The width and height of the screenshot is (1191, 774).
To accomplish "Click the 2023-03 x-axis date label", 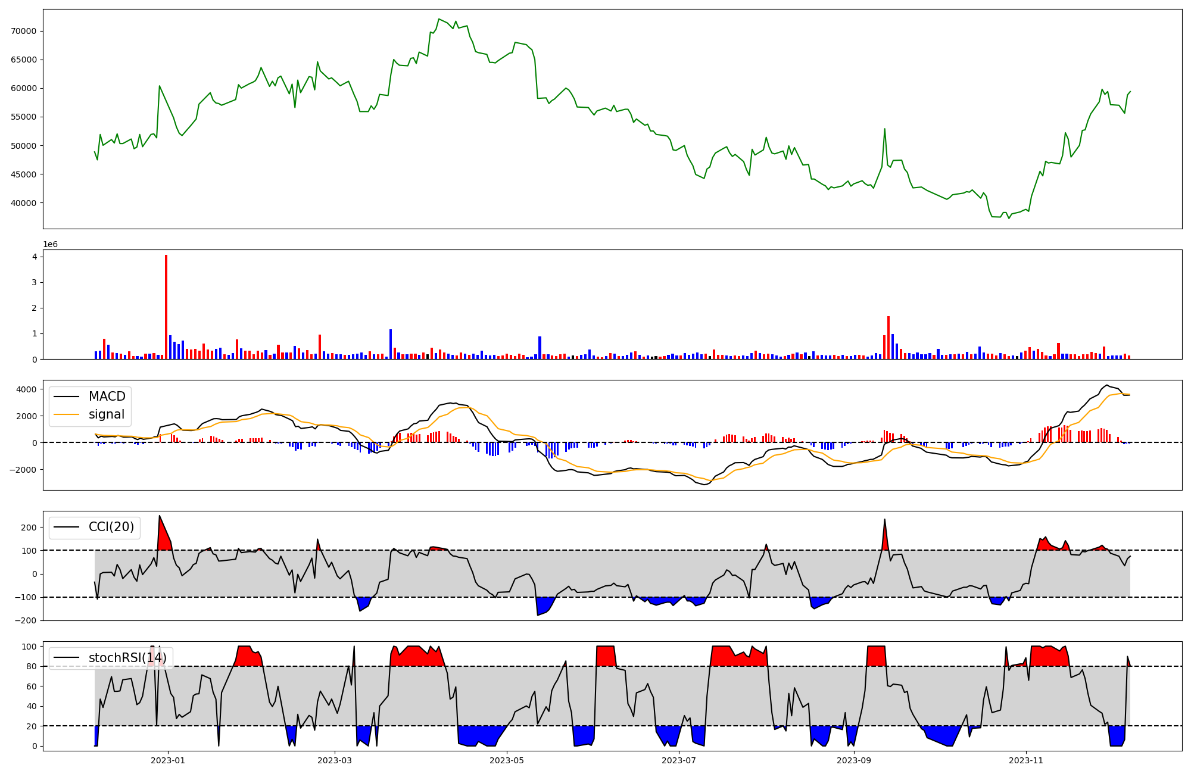I will (335, 760).
